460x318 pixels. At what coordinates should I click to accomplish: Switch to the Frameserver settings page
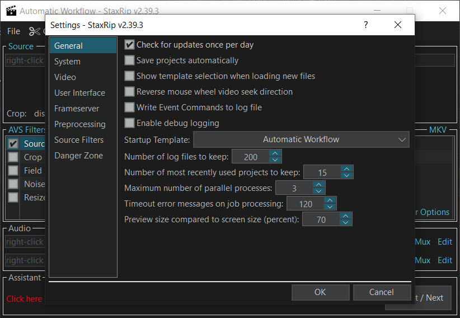[77, 109]
